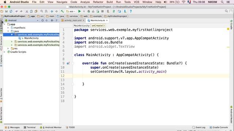This screenshot has width=234, height=131.
Task: Open macOS Spotlight search in menu bar
Action: point(222,2)
